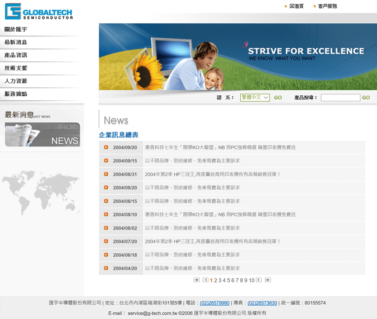This screenshot has height=319, width=377.
Task: Jump to first page with double-left arrow
Action: [196, 280]
